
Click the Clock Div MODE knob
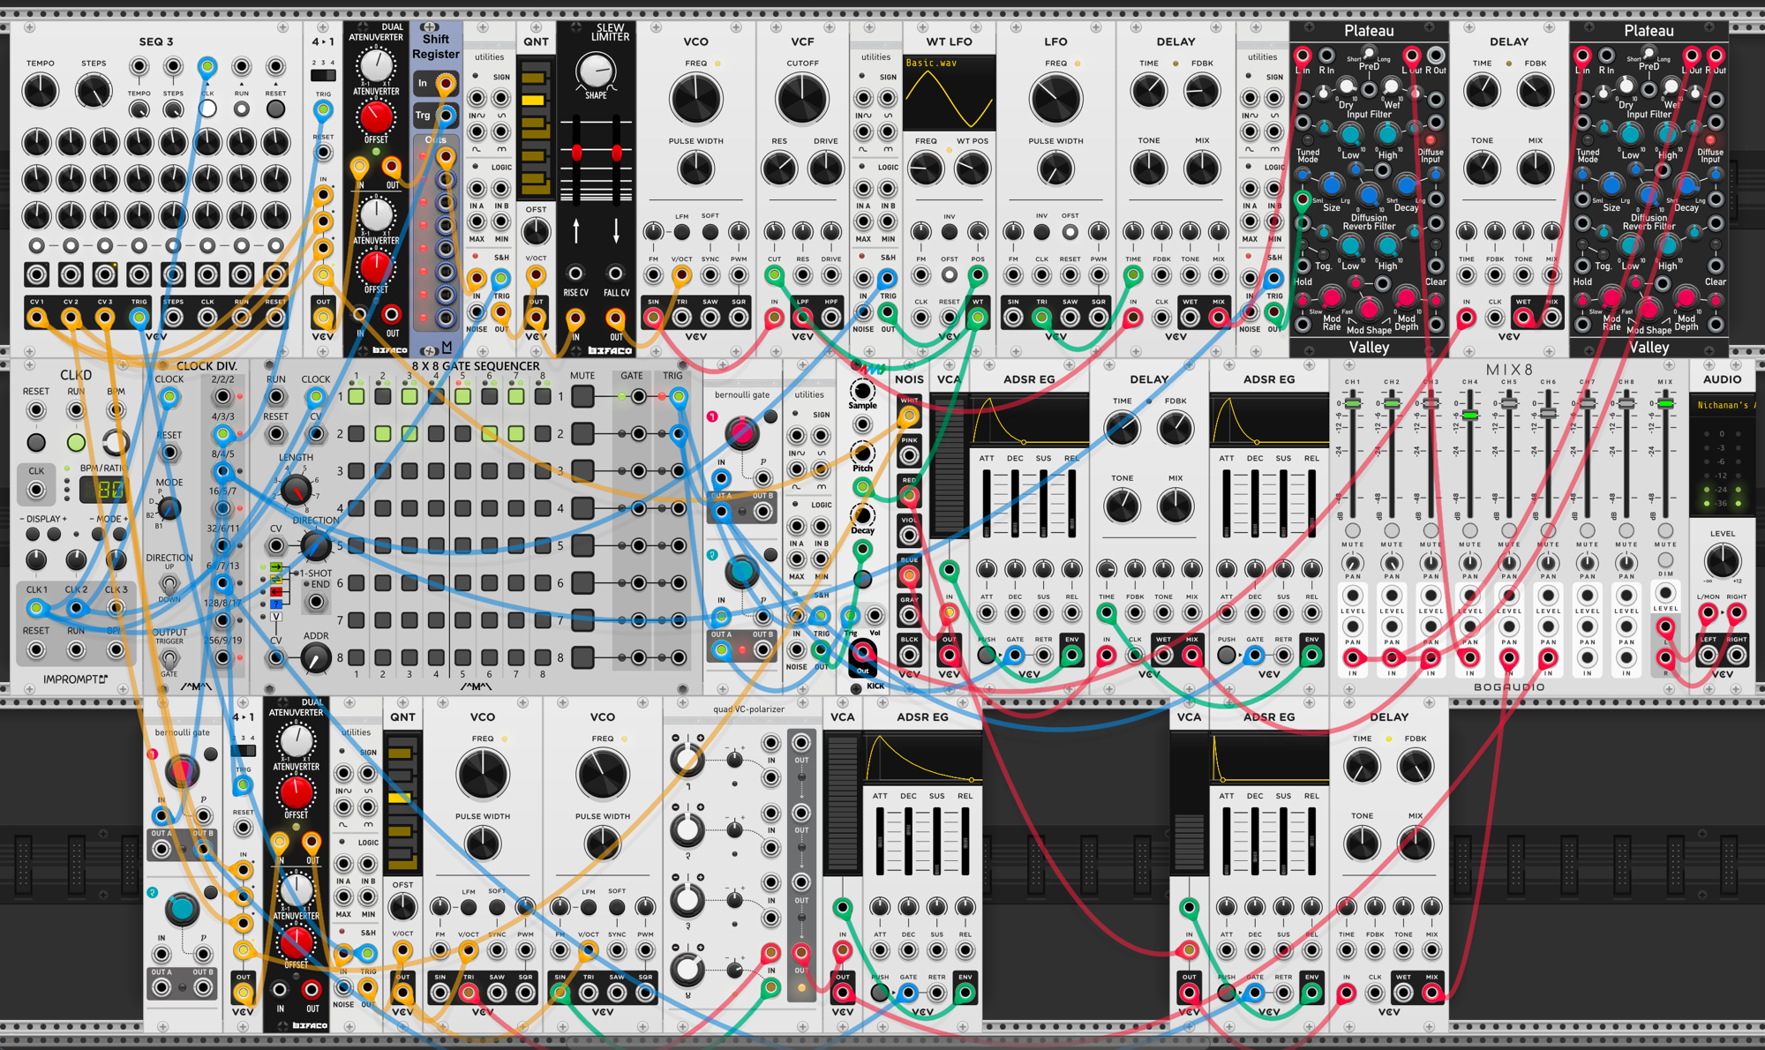pyautogui.click(x=169, y=508)
